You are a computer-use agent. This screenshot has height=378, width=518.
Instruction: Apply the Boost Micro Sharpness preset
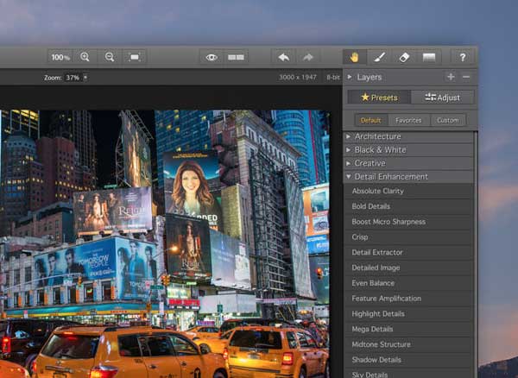pyautogui.click(x=408, y=222)
